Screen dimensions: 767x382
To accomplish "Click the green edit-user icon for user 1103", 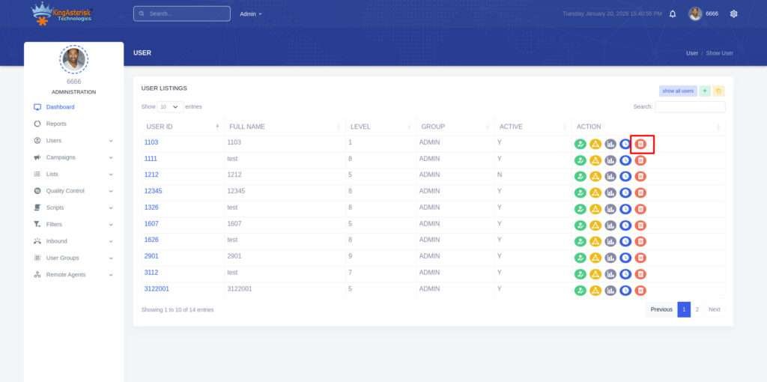I will (x=580, y=144).
